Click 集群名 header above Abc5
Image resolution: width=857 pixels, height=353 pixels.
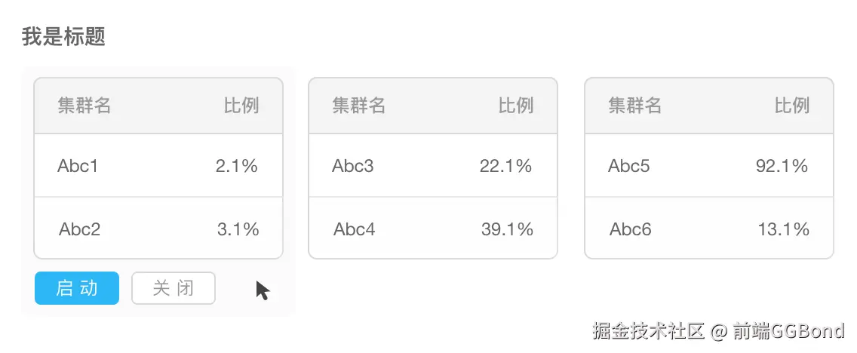[x=635, y=106]
